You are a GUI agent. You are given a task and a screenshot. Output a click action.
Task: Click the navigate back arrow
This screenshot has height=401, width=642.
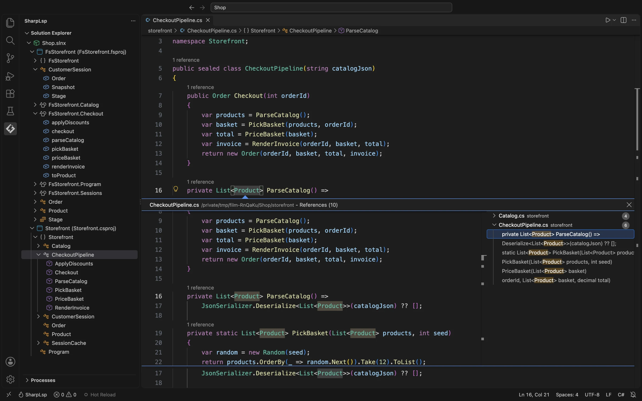(192, 7)
